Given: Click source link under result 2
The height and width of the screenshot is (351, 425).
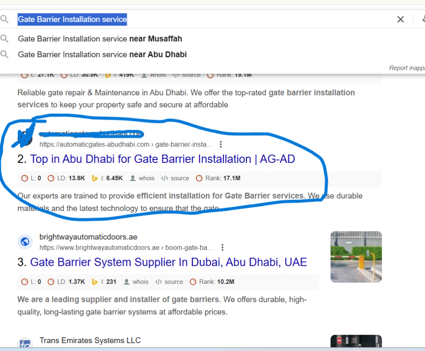Looking at the screenshot, I should click(x=180, y=178).
